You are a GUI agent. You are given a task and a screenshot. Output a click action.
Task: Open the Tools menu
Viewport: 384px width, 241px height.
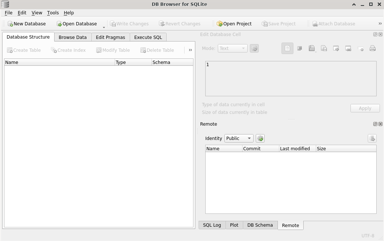(53, 13)
